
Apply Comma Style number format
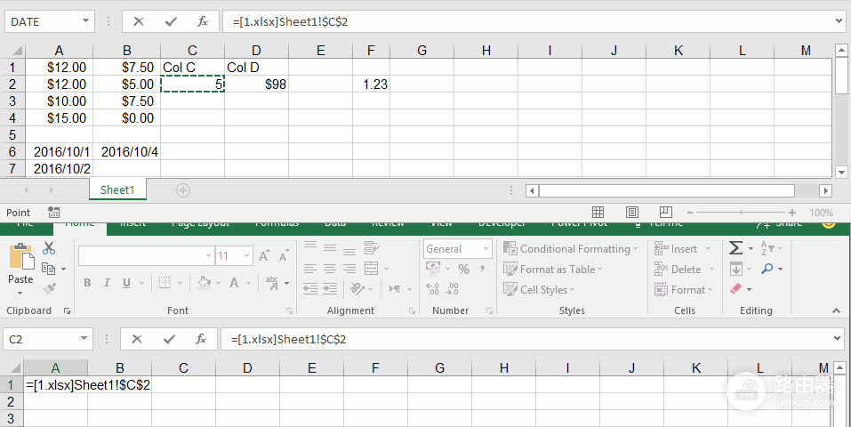click(x=481, y=269)
